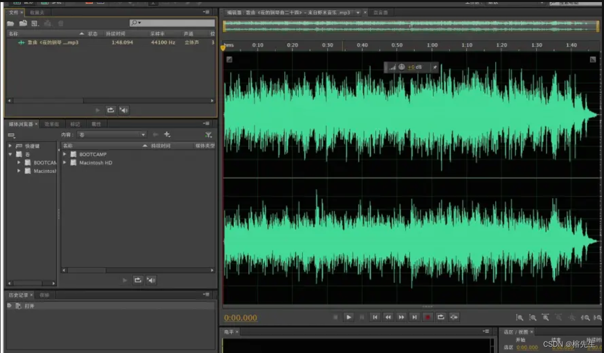
Task: Expand BOOTCAMP in the contents list
Action: click(64, 154)
